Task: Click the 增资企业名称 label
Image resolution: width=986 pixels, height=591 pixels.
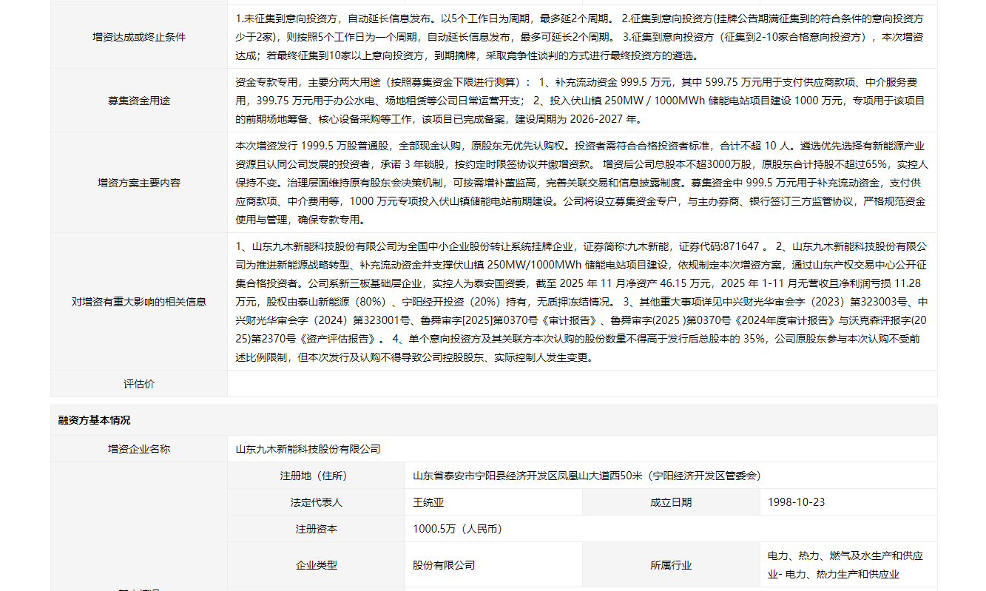Action: point(139,449)
